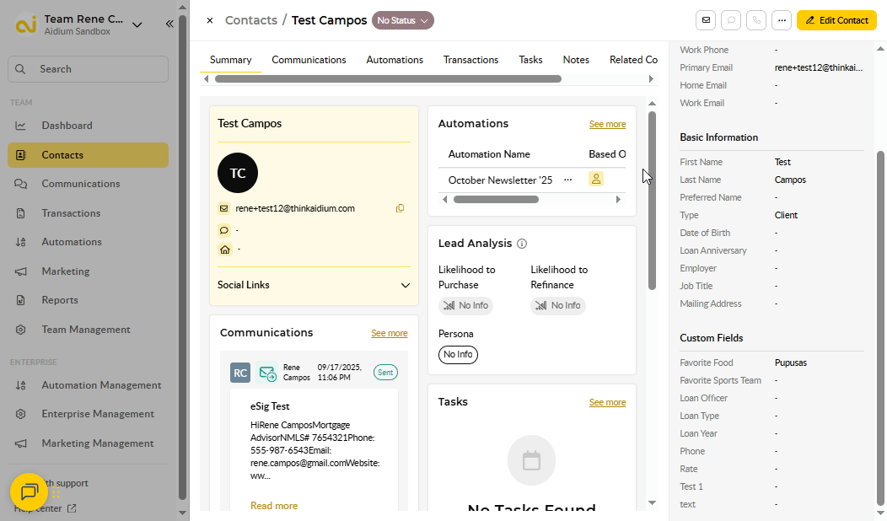Screen dimensions: 887x521
Task: Click the phone call icon in header
Action: [757, 20]
